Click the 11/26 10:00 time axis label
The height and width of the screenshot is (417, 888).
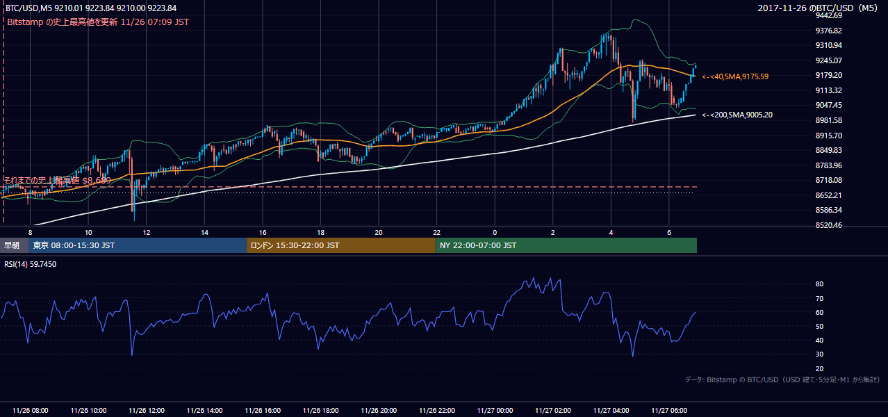[x=88, y=411]
